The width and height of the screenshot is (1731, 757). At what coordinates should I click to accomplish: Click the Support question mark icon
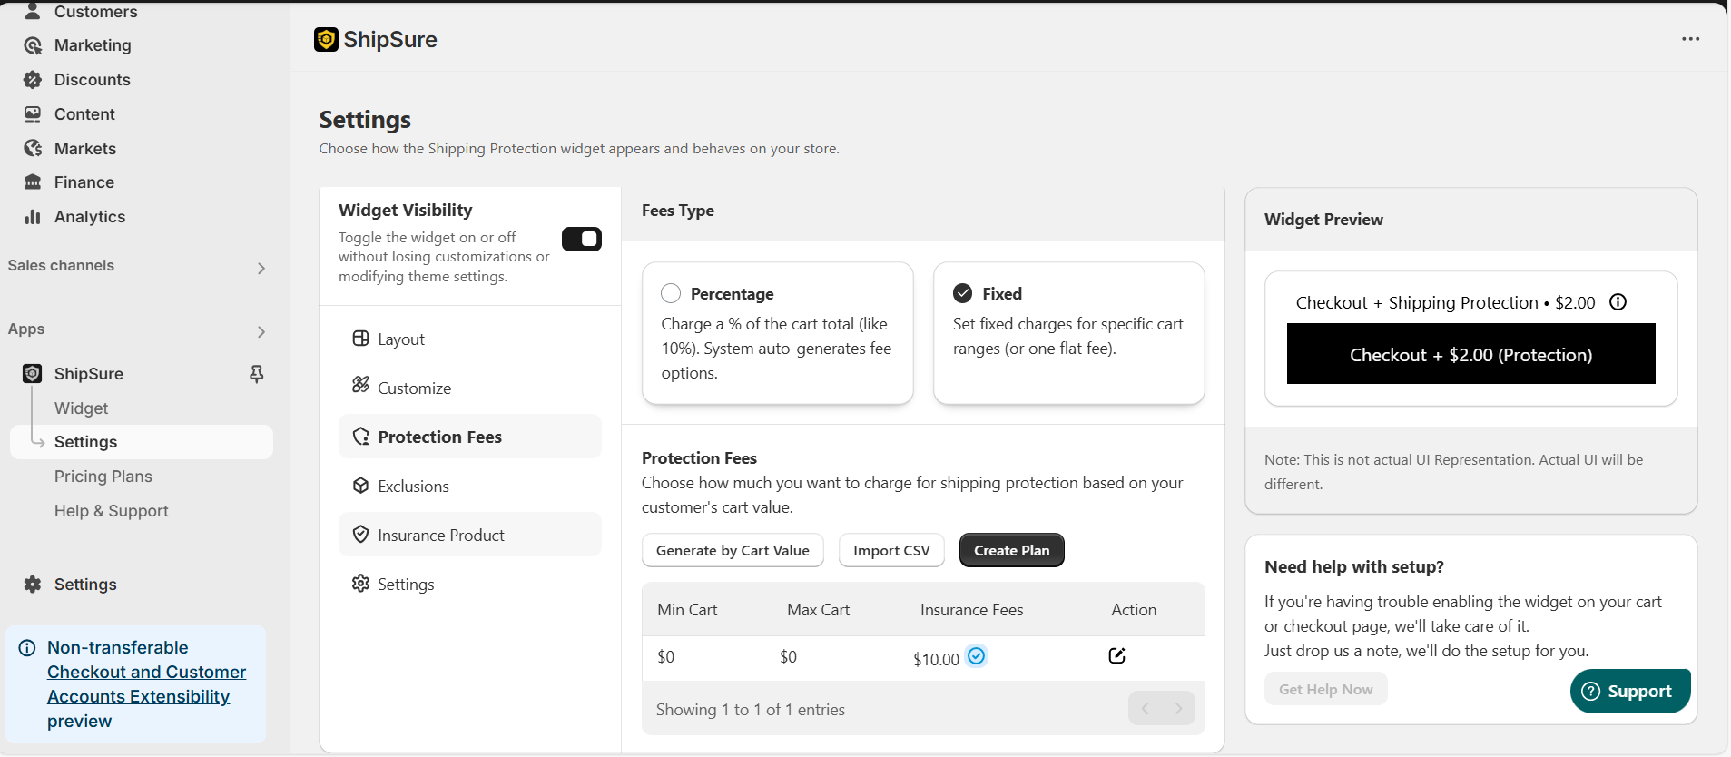pos(1590,692)
